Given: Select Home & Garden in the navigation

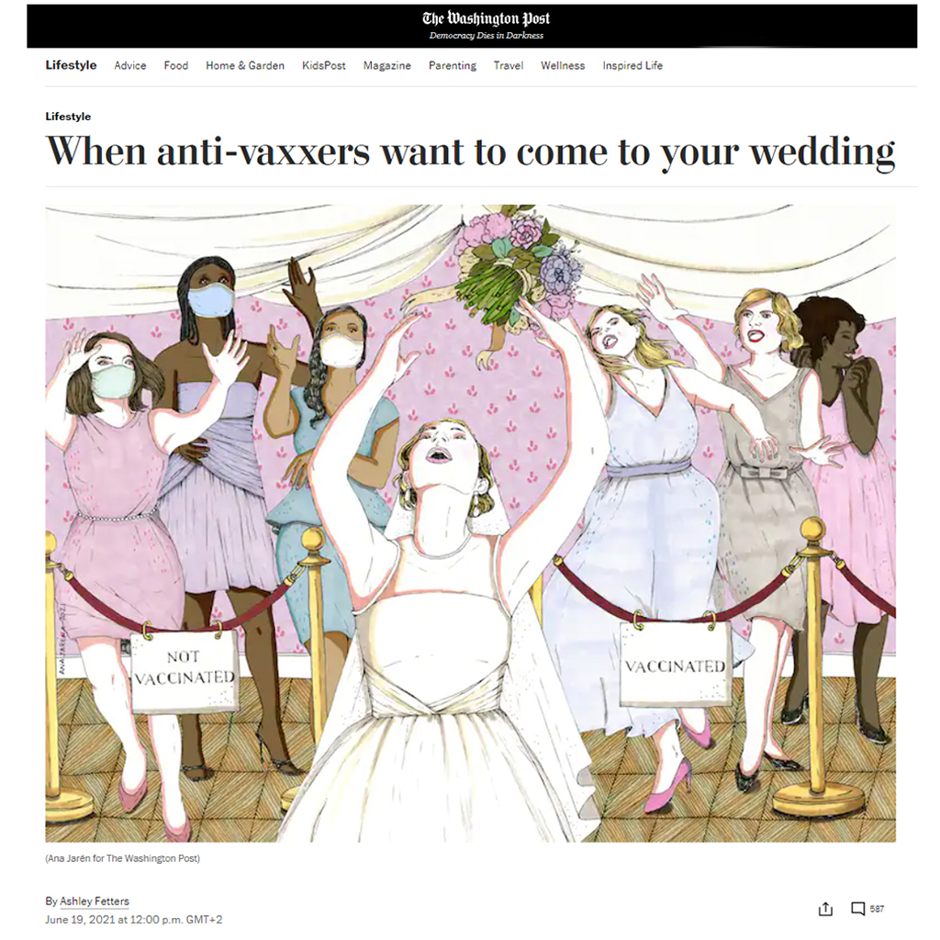Looking at the screenshot, I should point(244,65).
